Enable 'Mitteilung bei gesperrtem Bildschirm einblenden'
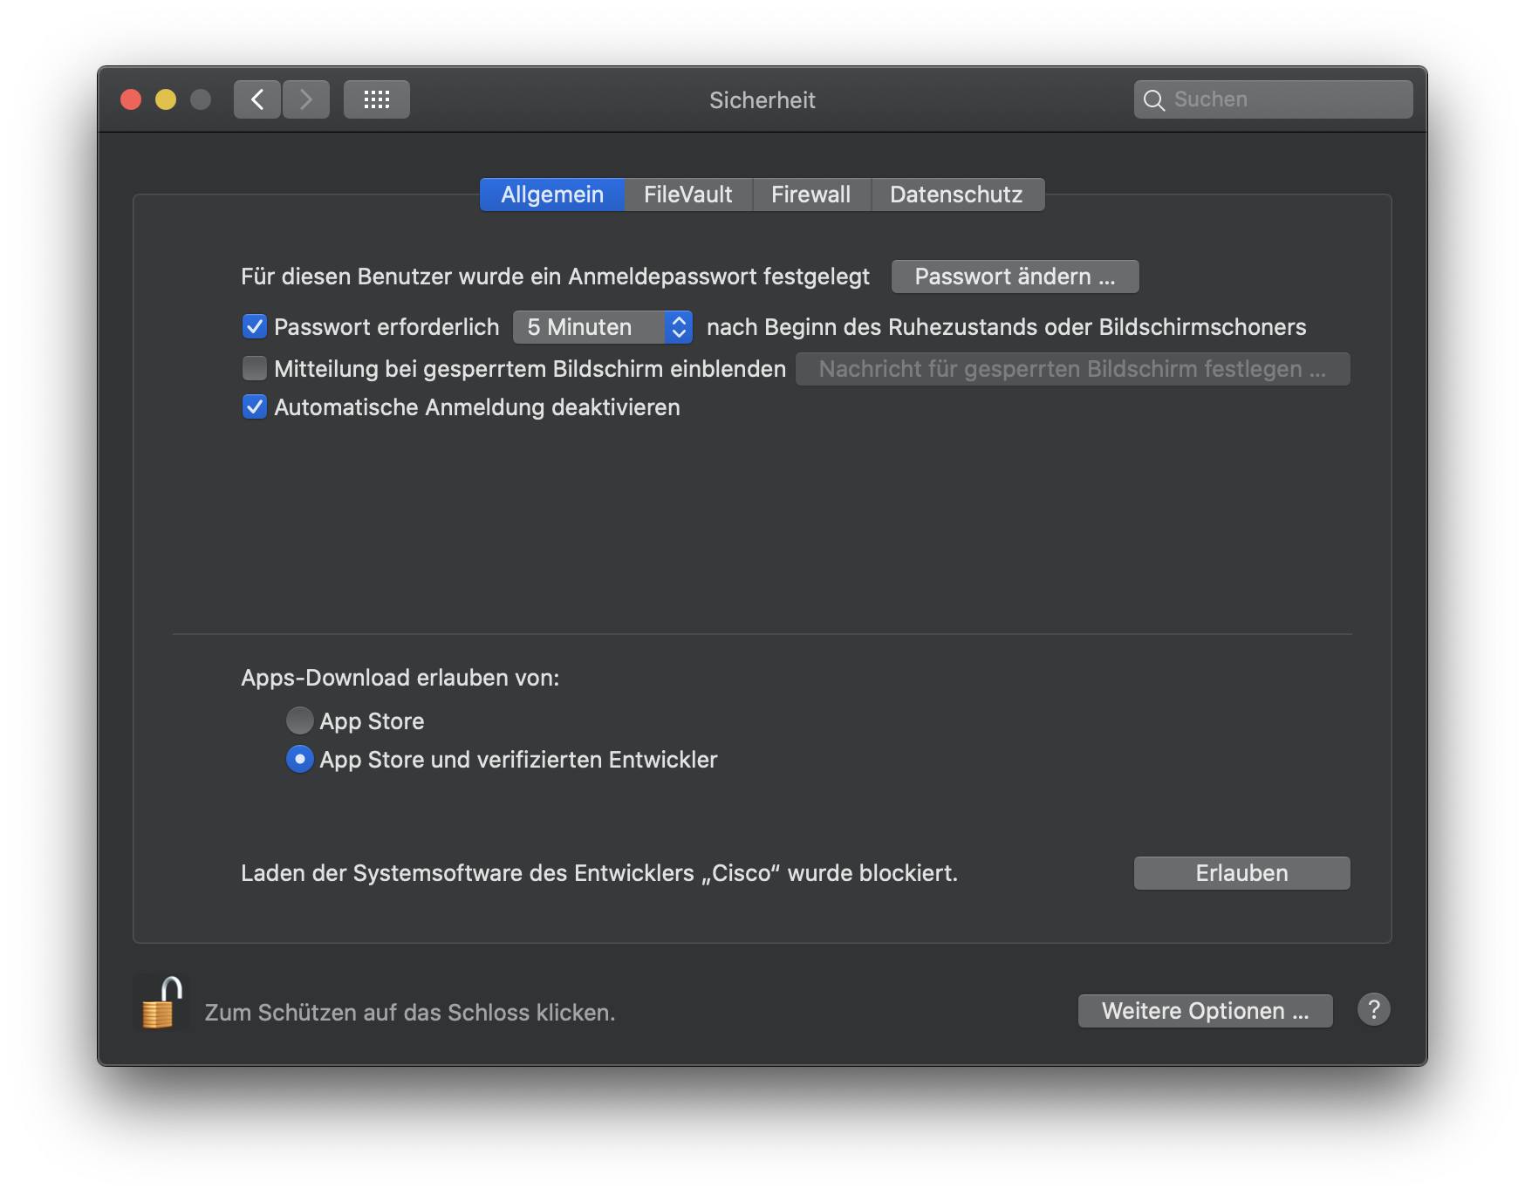The height and width of the screenshot is (1195, 1525). coord(255,369)
